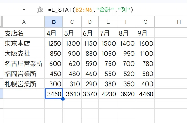This screenshot has height=123, width=187.
Task: Select the total cell showing 4460
Action: 145,94
